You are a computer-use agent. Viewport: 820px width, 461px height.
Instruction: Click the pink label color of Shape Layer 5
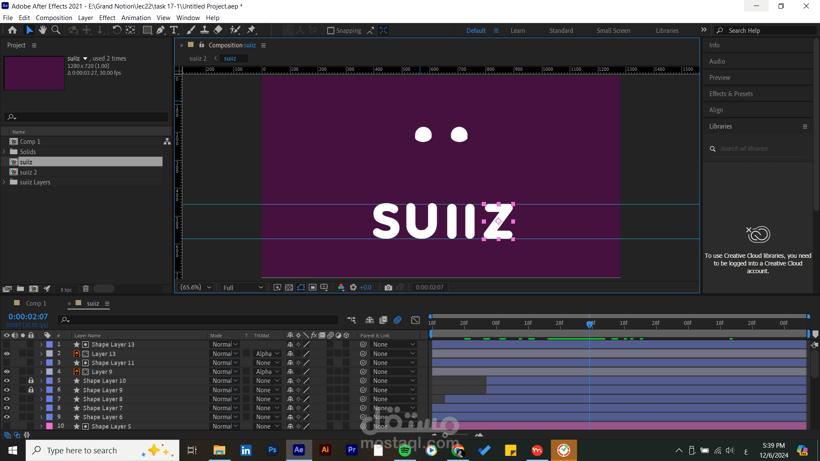tap(50, 426)
